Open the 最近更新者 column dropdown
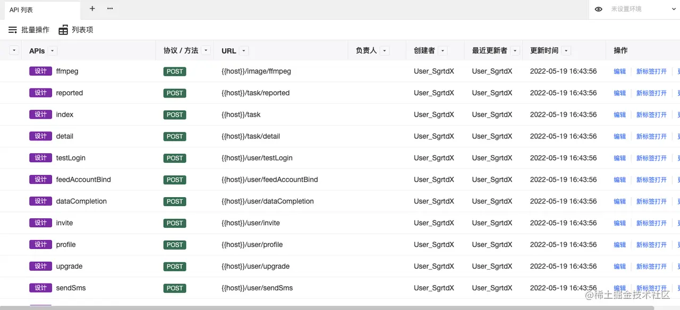 pos(515,51)
